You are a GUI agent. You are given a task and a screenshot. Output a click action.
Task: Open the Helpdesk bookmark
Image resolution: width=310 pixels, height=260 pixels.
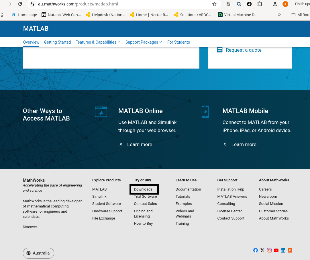105,15
